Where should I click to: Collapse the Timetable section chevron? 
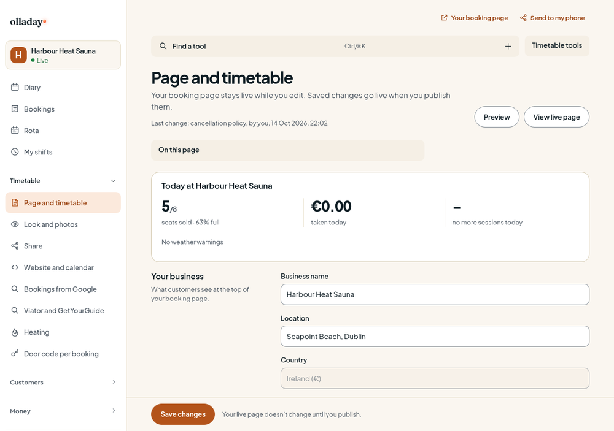(x=113, y=181)
